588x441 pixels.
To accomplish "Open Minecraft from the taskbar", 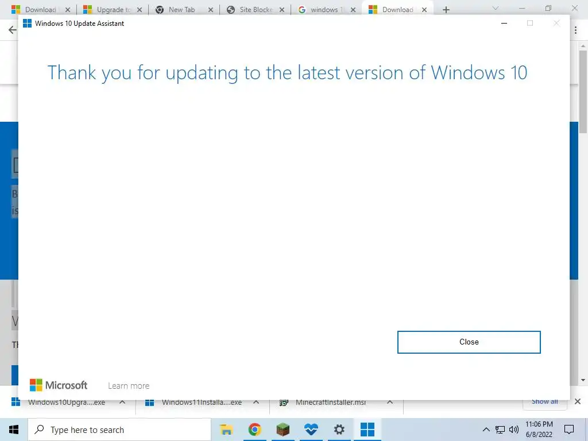I will [283, 430].
